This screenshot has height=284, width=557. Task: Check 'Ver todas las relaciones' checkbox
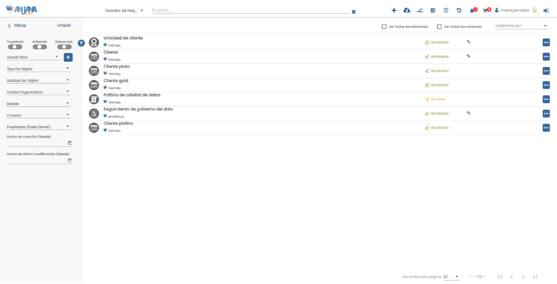click(384, 27)
